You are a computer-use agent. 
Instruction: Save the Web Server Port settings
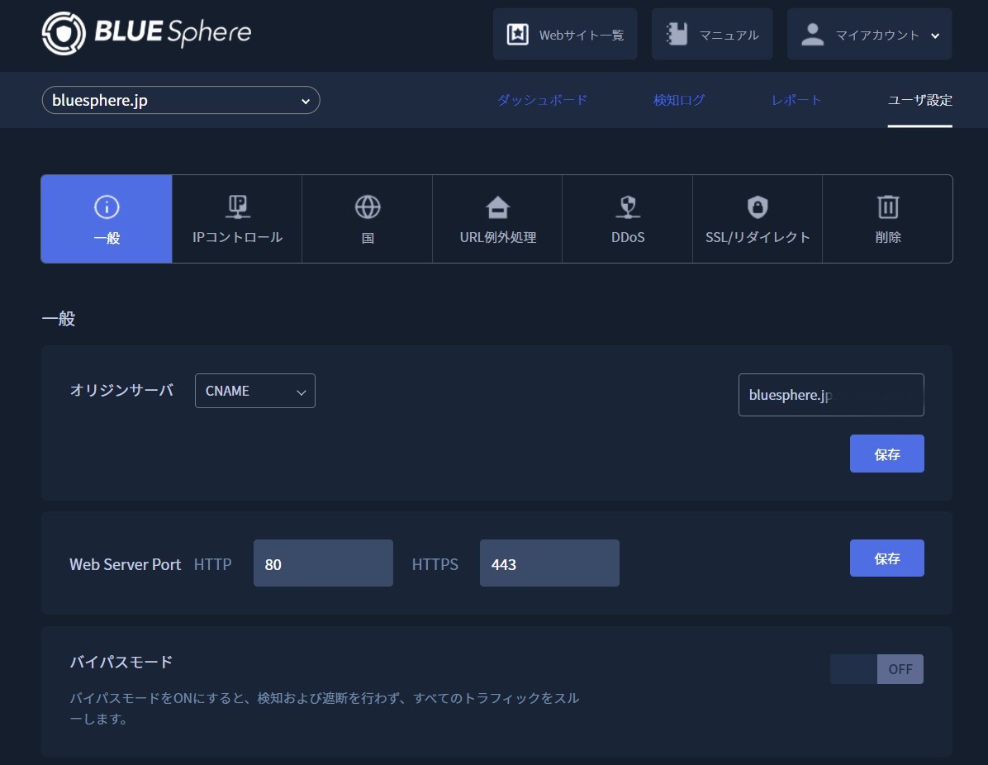(886, 558)
